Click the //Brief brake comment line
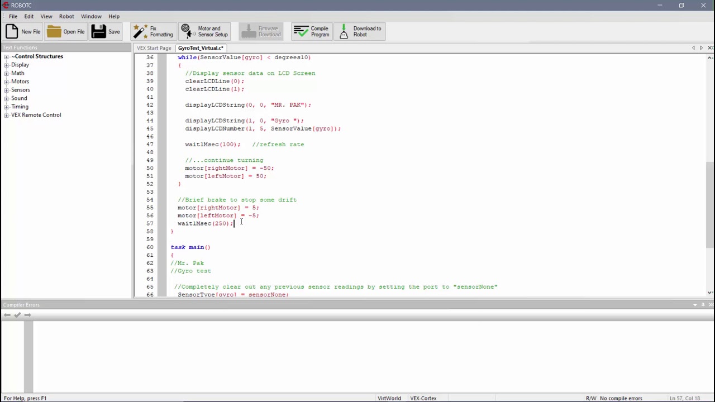Screen dimensions: 715x402 237,199
